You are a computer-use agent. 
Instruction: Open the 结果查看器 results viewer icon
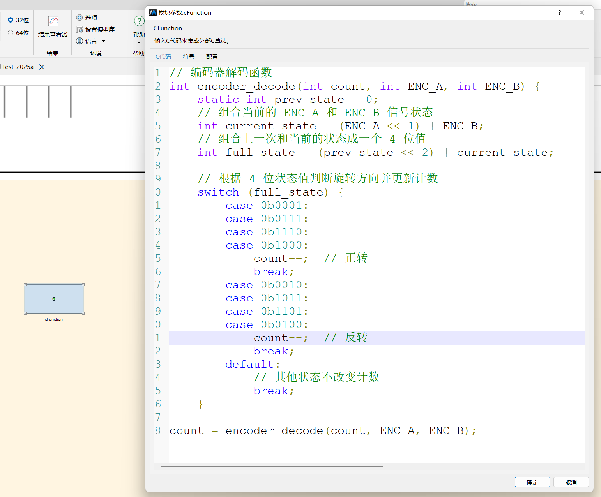pos(53,21)
